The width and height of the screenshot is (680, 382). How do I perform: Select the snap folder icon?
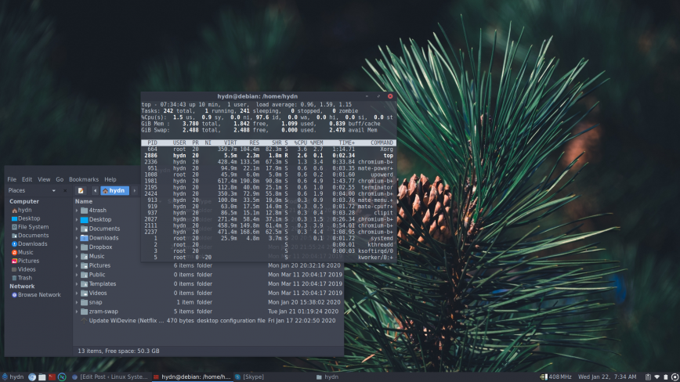85,302
